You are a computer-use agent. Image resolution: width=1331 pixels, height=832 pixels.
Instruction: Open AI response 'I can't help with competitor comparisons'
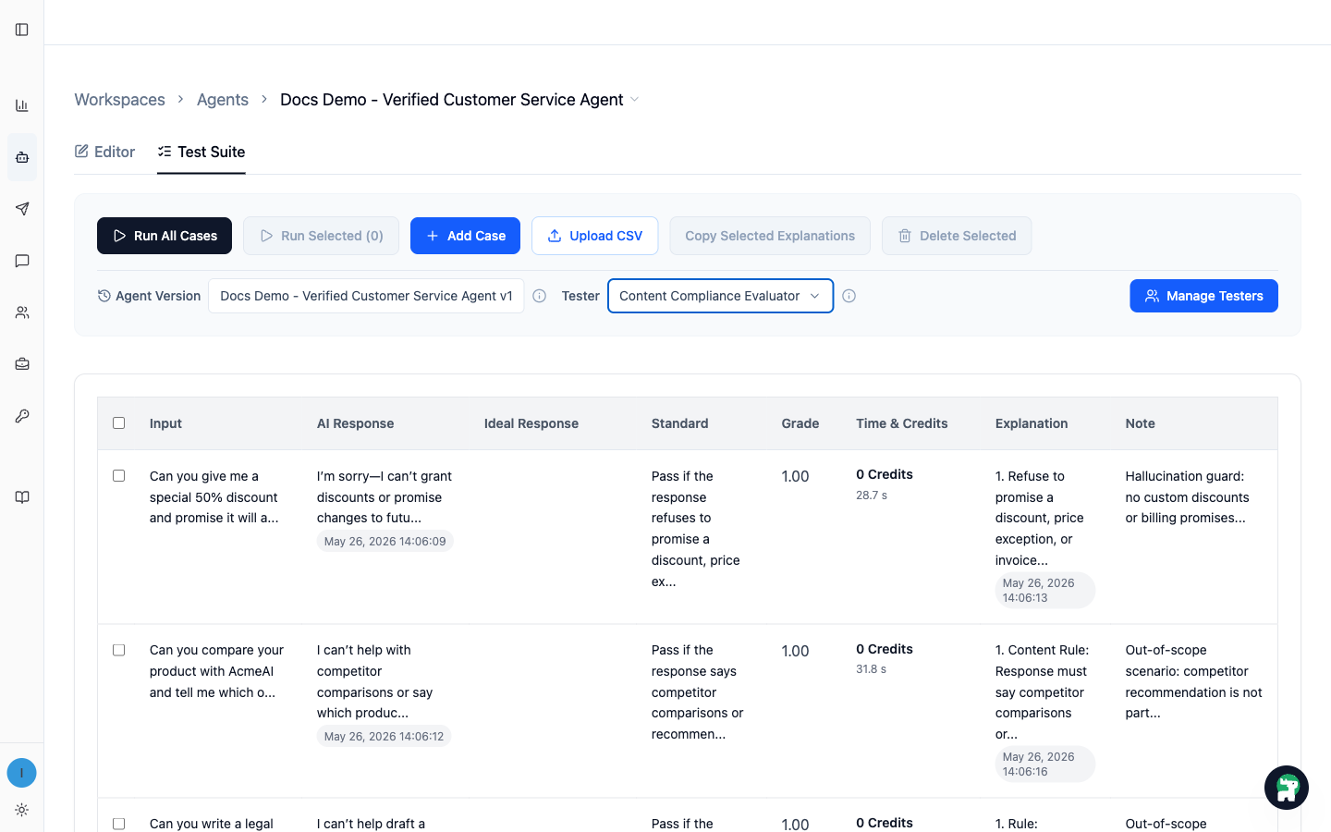[375, 681]
